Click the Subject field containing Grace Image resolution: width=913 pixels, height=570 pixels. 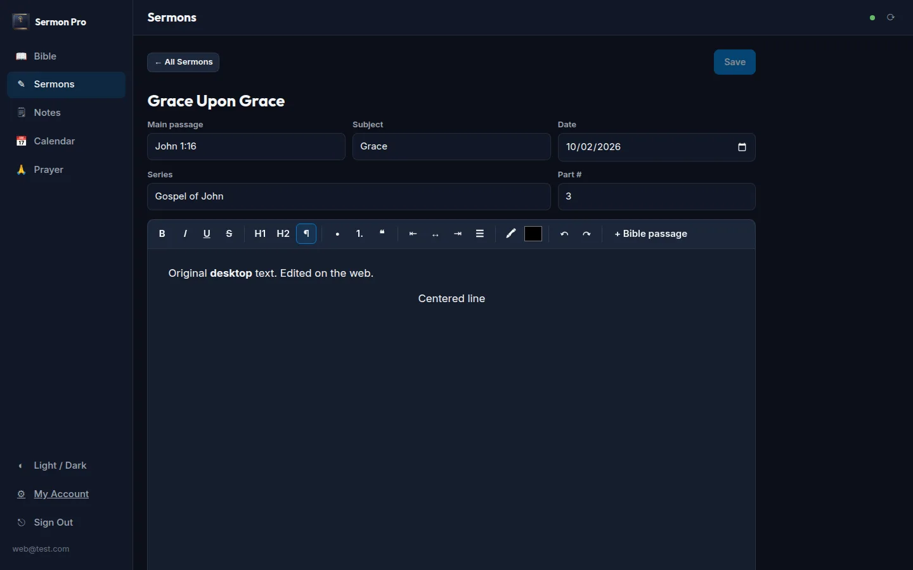[x=451, y=146]
